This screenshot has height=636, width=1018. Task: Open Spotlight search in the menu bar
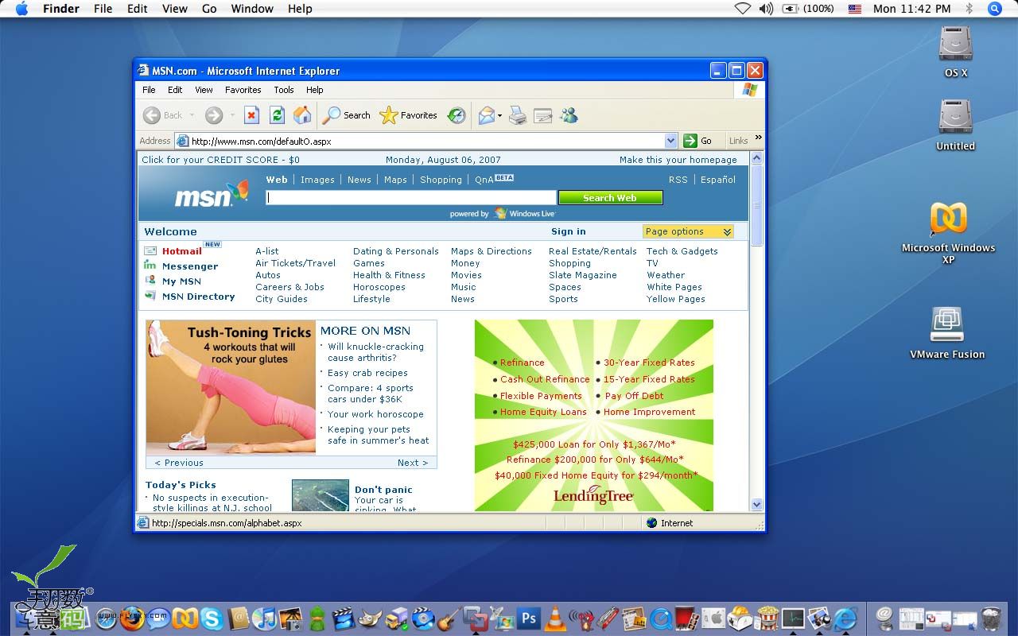coord(994,9)
